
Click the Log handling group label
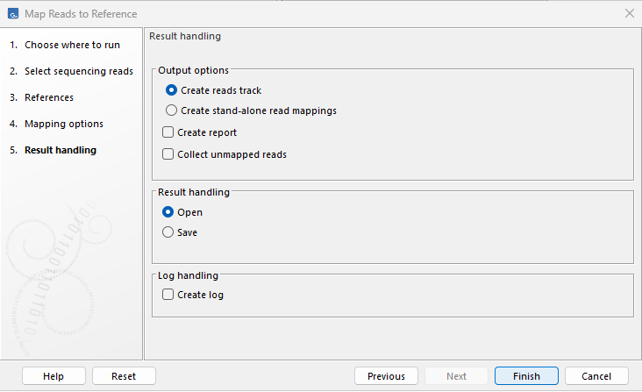point(188,275)
